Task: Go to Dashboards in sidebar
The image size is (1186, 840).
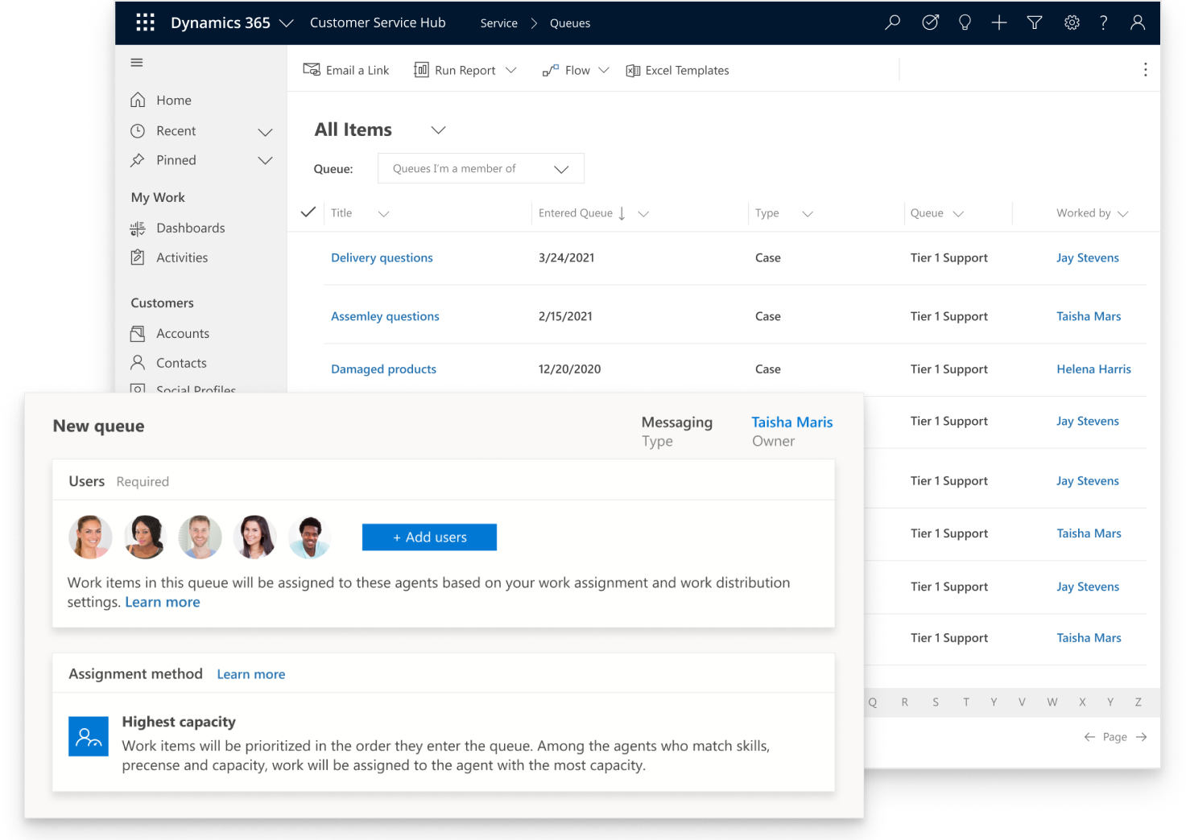Action: click(x=190, y=229)
